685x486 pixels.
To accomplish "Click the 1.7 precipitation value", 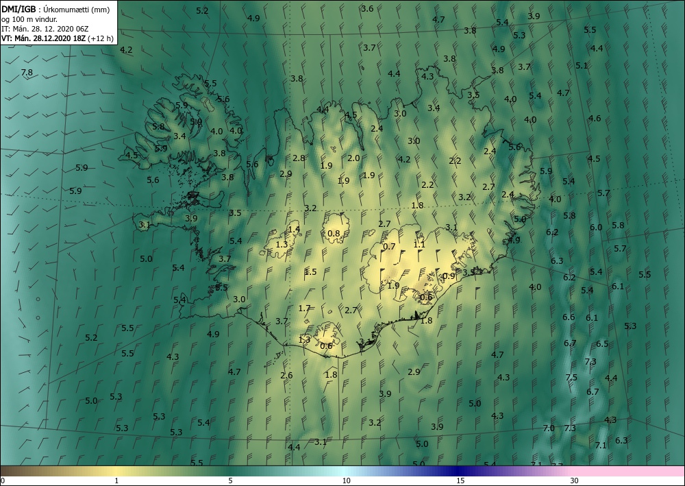I will click(x=304, y=308).
